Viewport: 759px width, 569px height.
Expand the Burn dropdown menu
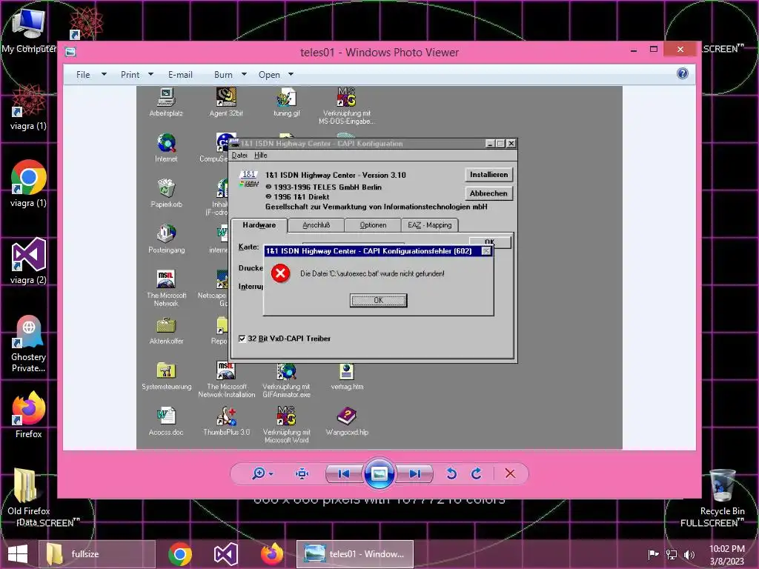click(230, 75)
